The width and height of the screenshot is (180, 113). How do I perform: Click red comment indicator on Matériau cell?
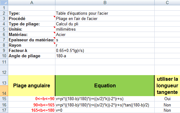tap(54, 33)
